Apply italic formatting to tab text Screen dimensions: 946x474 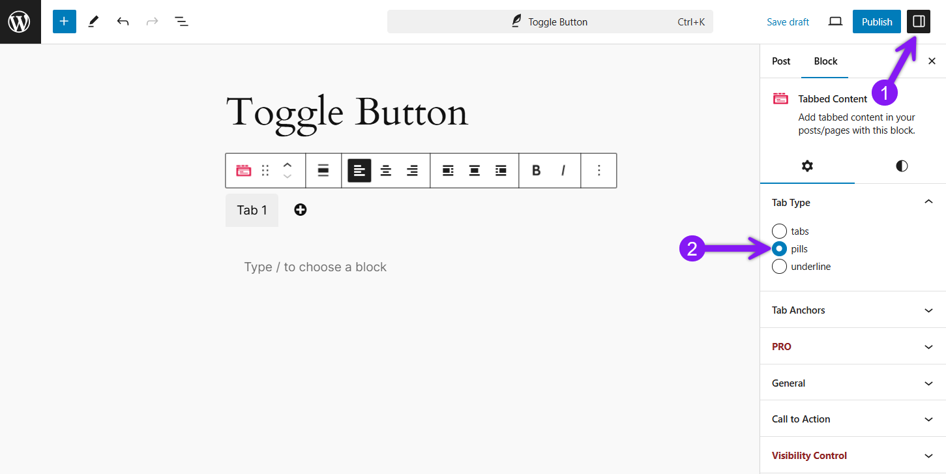pos(563,170)
